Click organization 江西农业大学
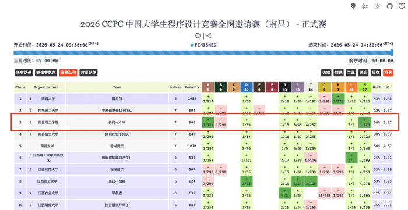This screenshot has width=408, height=210. click(x=48, y=193)
